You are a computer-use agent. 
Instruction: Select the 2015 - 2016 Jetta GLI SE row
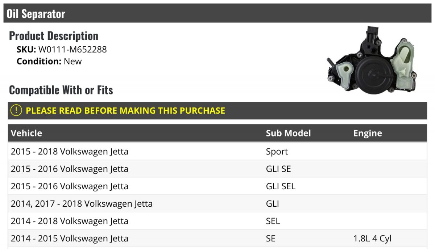point(217,169)
